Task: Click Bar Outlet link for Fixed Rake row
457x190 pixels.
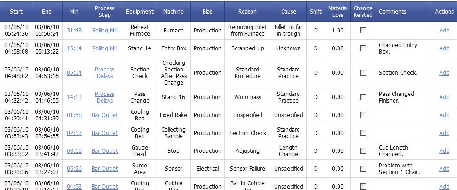Action: click(x=105, y=115)
